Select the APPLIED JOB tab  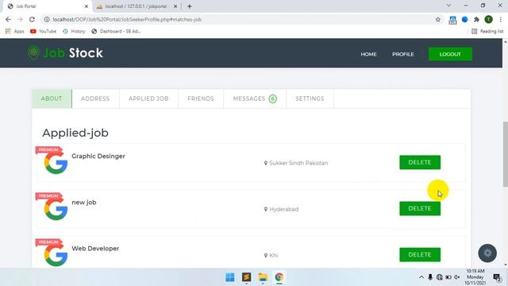point(148,99)
